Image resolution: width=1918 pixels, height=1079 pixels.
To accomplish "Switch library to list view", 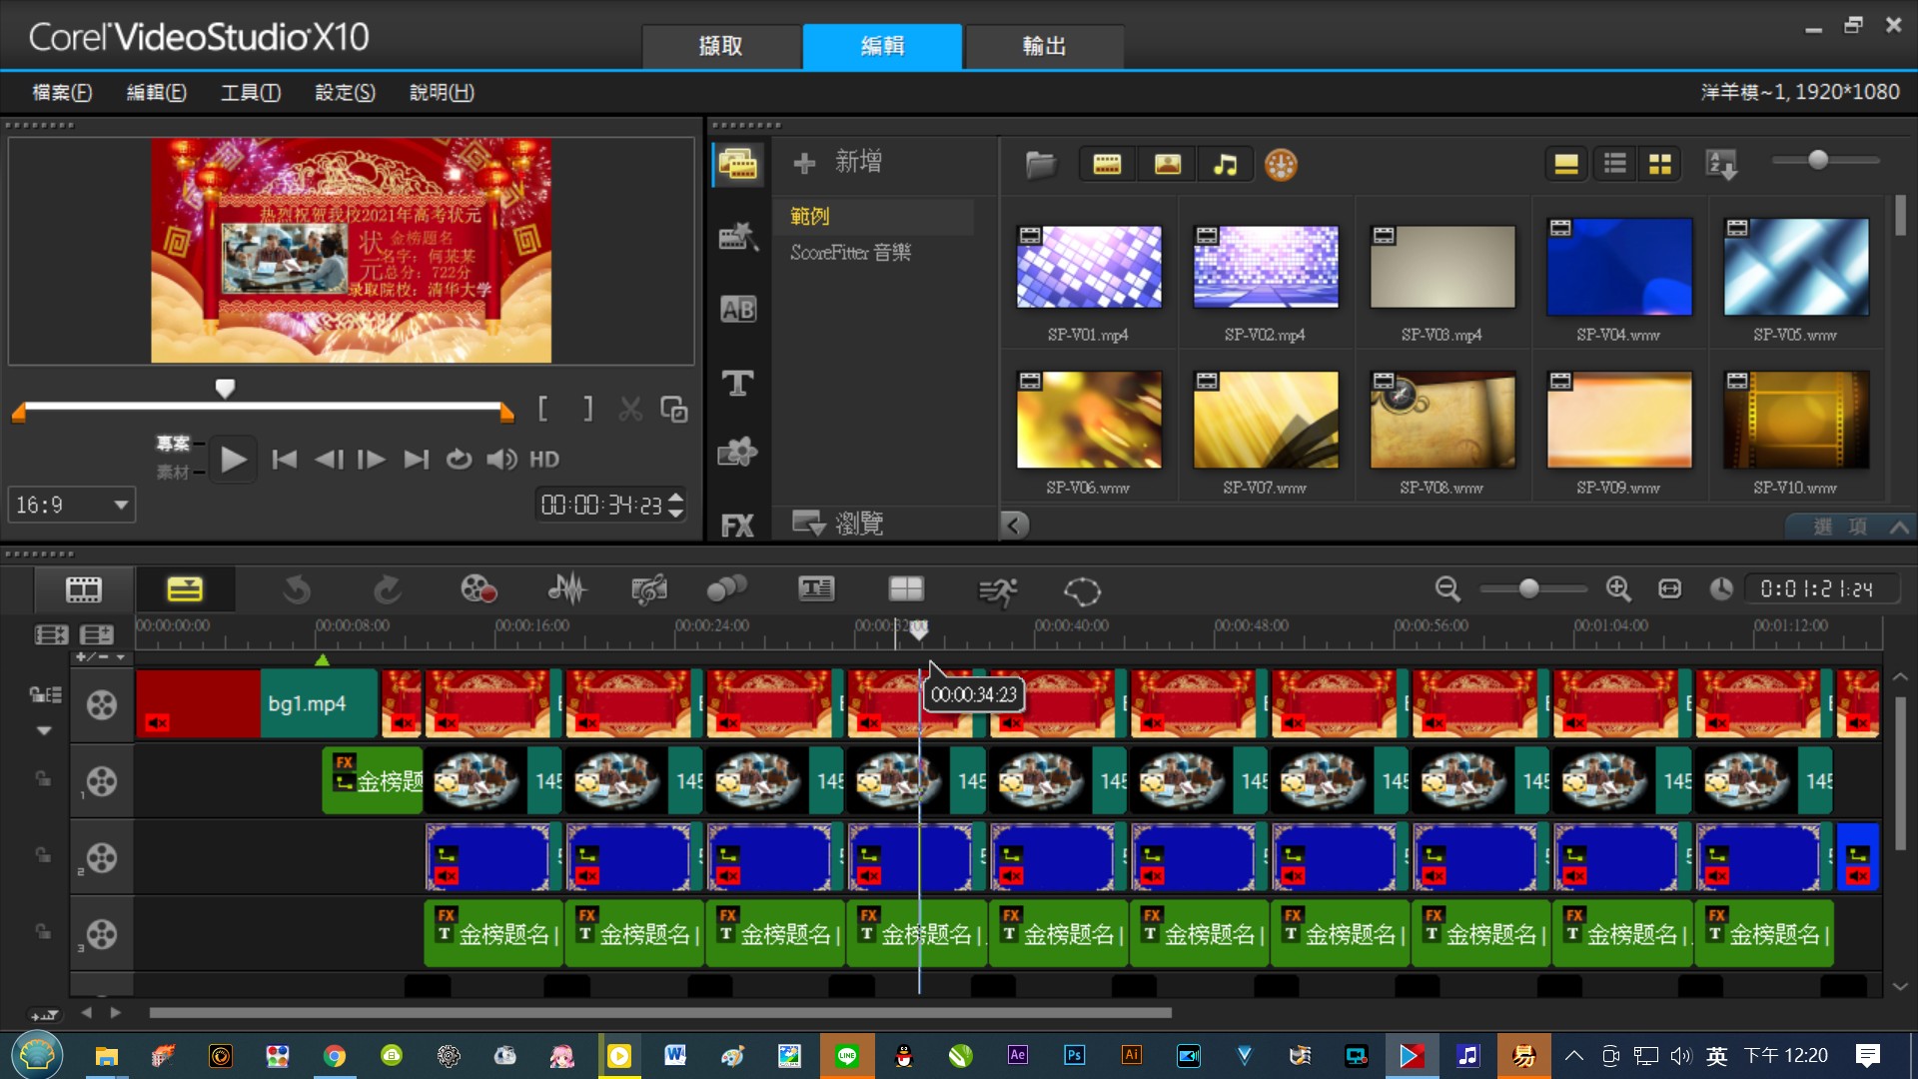I will coord(1614,164).
